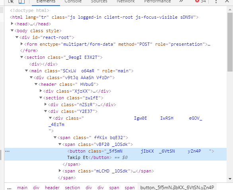This screenshot has width=233, height=190.
Task: Expand the form multipart/form-data node
Action: point(22,44)
